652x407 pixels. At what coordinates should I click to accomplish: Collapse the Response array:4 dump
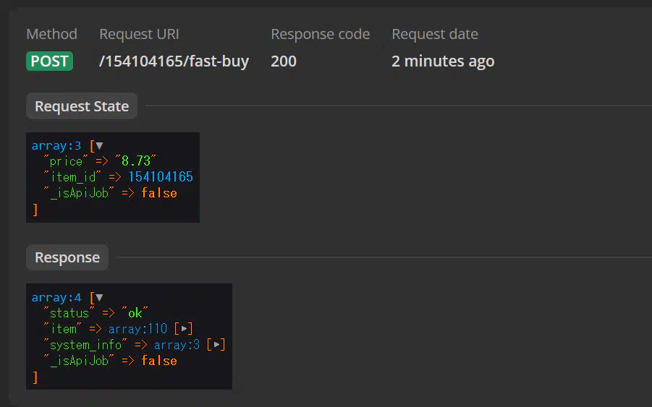(99, 297)
